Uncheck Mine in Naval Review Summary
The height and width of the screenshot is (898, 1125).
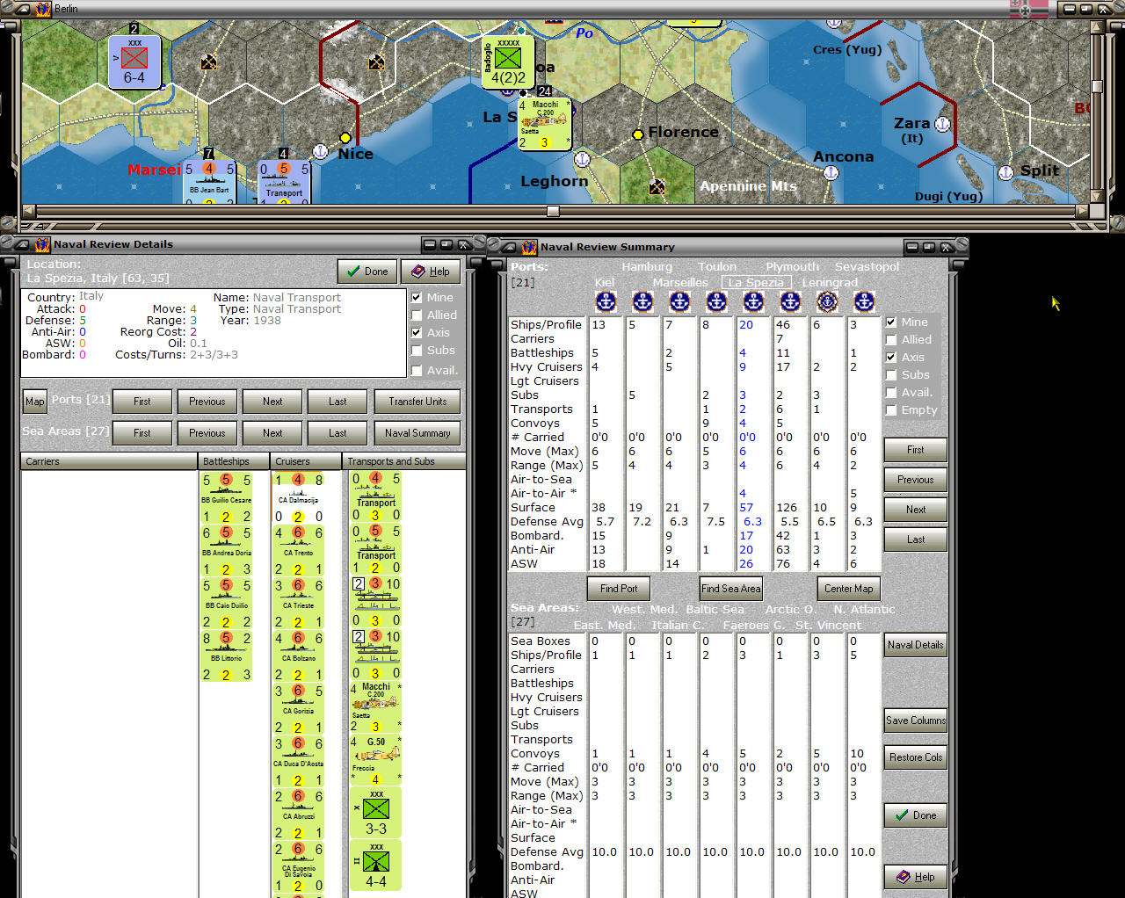pos(891,322)
